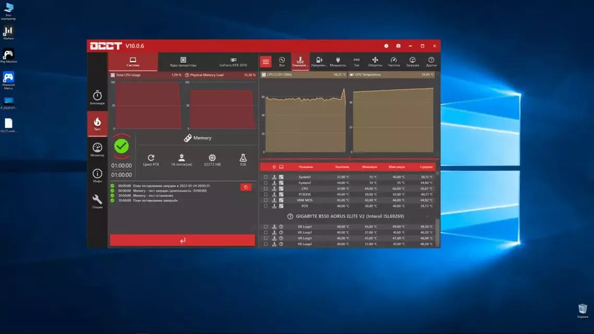Open the Инфо section in sidebar
The height and width of the screenshot is (334, 594).
97,176
